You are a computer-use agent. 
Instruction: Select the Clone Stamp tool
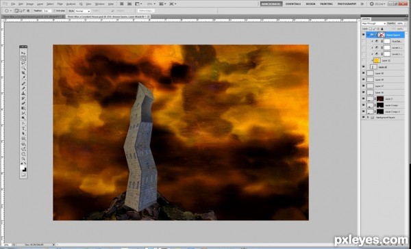(x=23, y=93)
